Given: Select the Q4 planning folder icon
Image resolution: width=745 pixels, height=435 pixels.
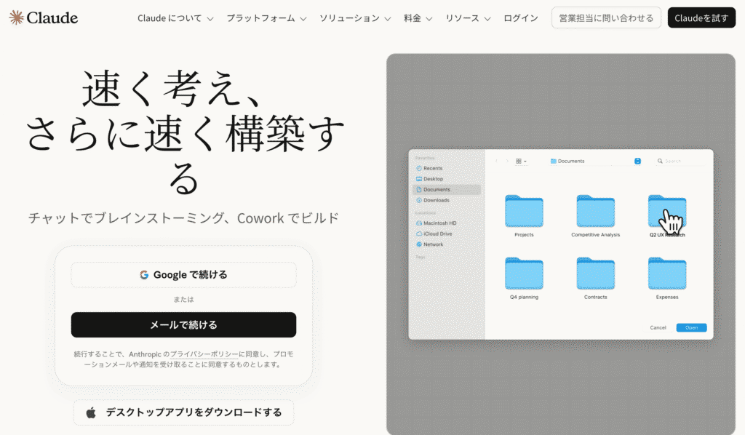Looking at the screenshot, I should coord(524,274).
